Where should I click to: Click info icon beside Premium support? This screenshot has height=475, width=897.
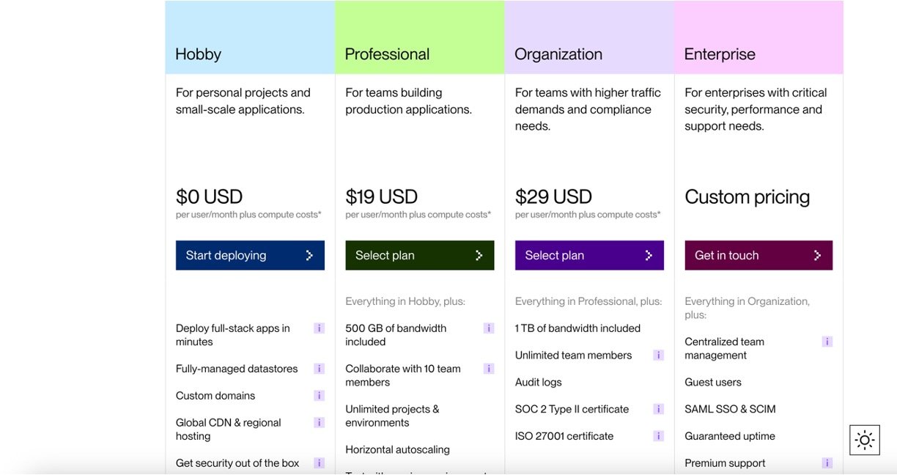point(827,463)
